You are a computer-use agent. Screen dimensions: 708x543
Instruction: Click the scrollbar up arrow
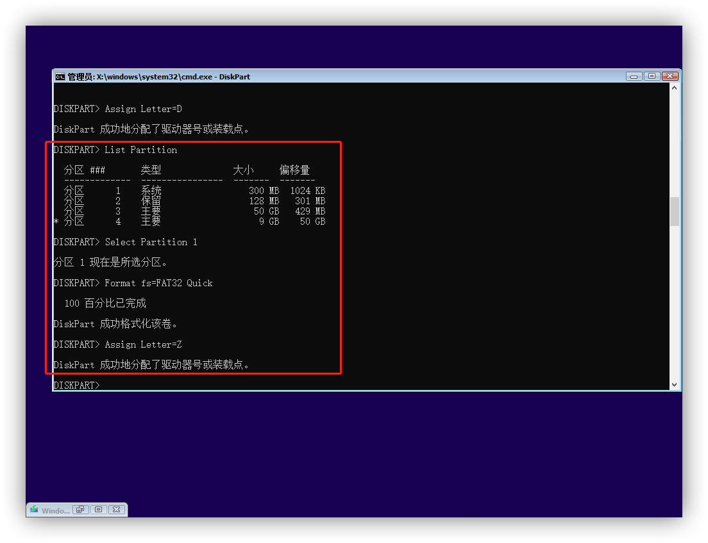(675, 87)
